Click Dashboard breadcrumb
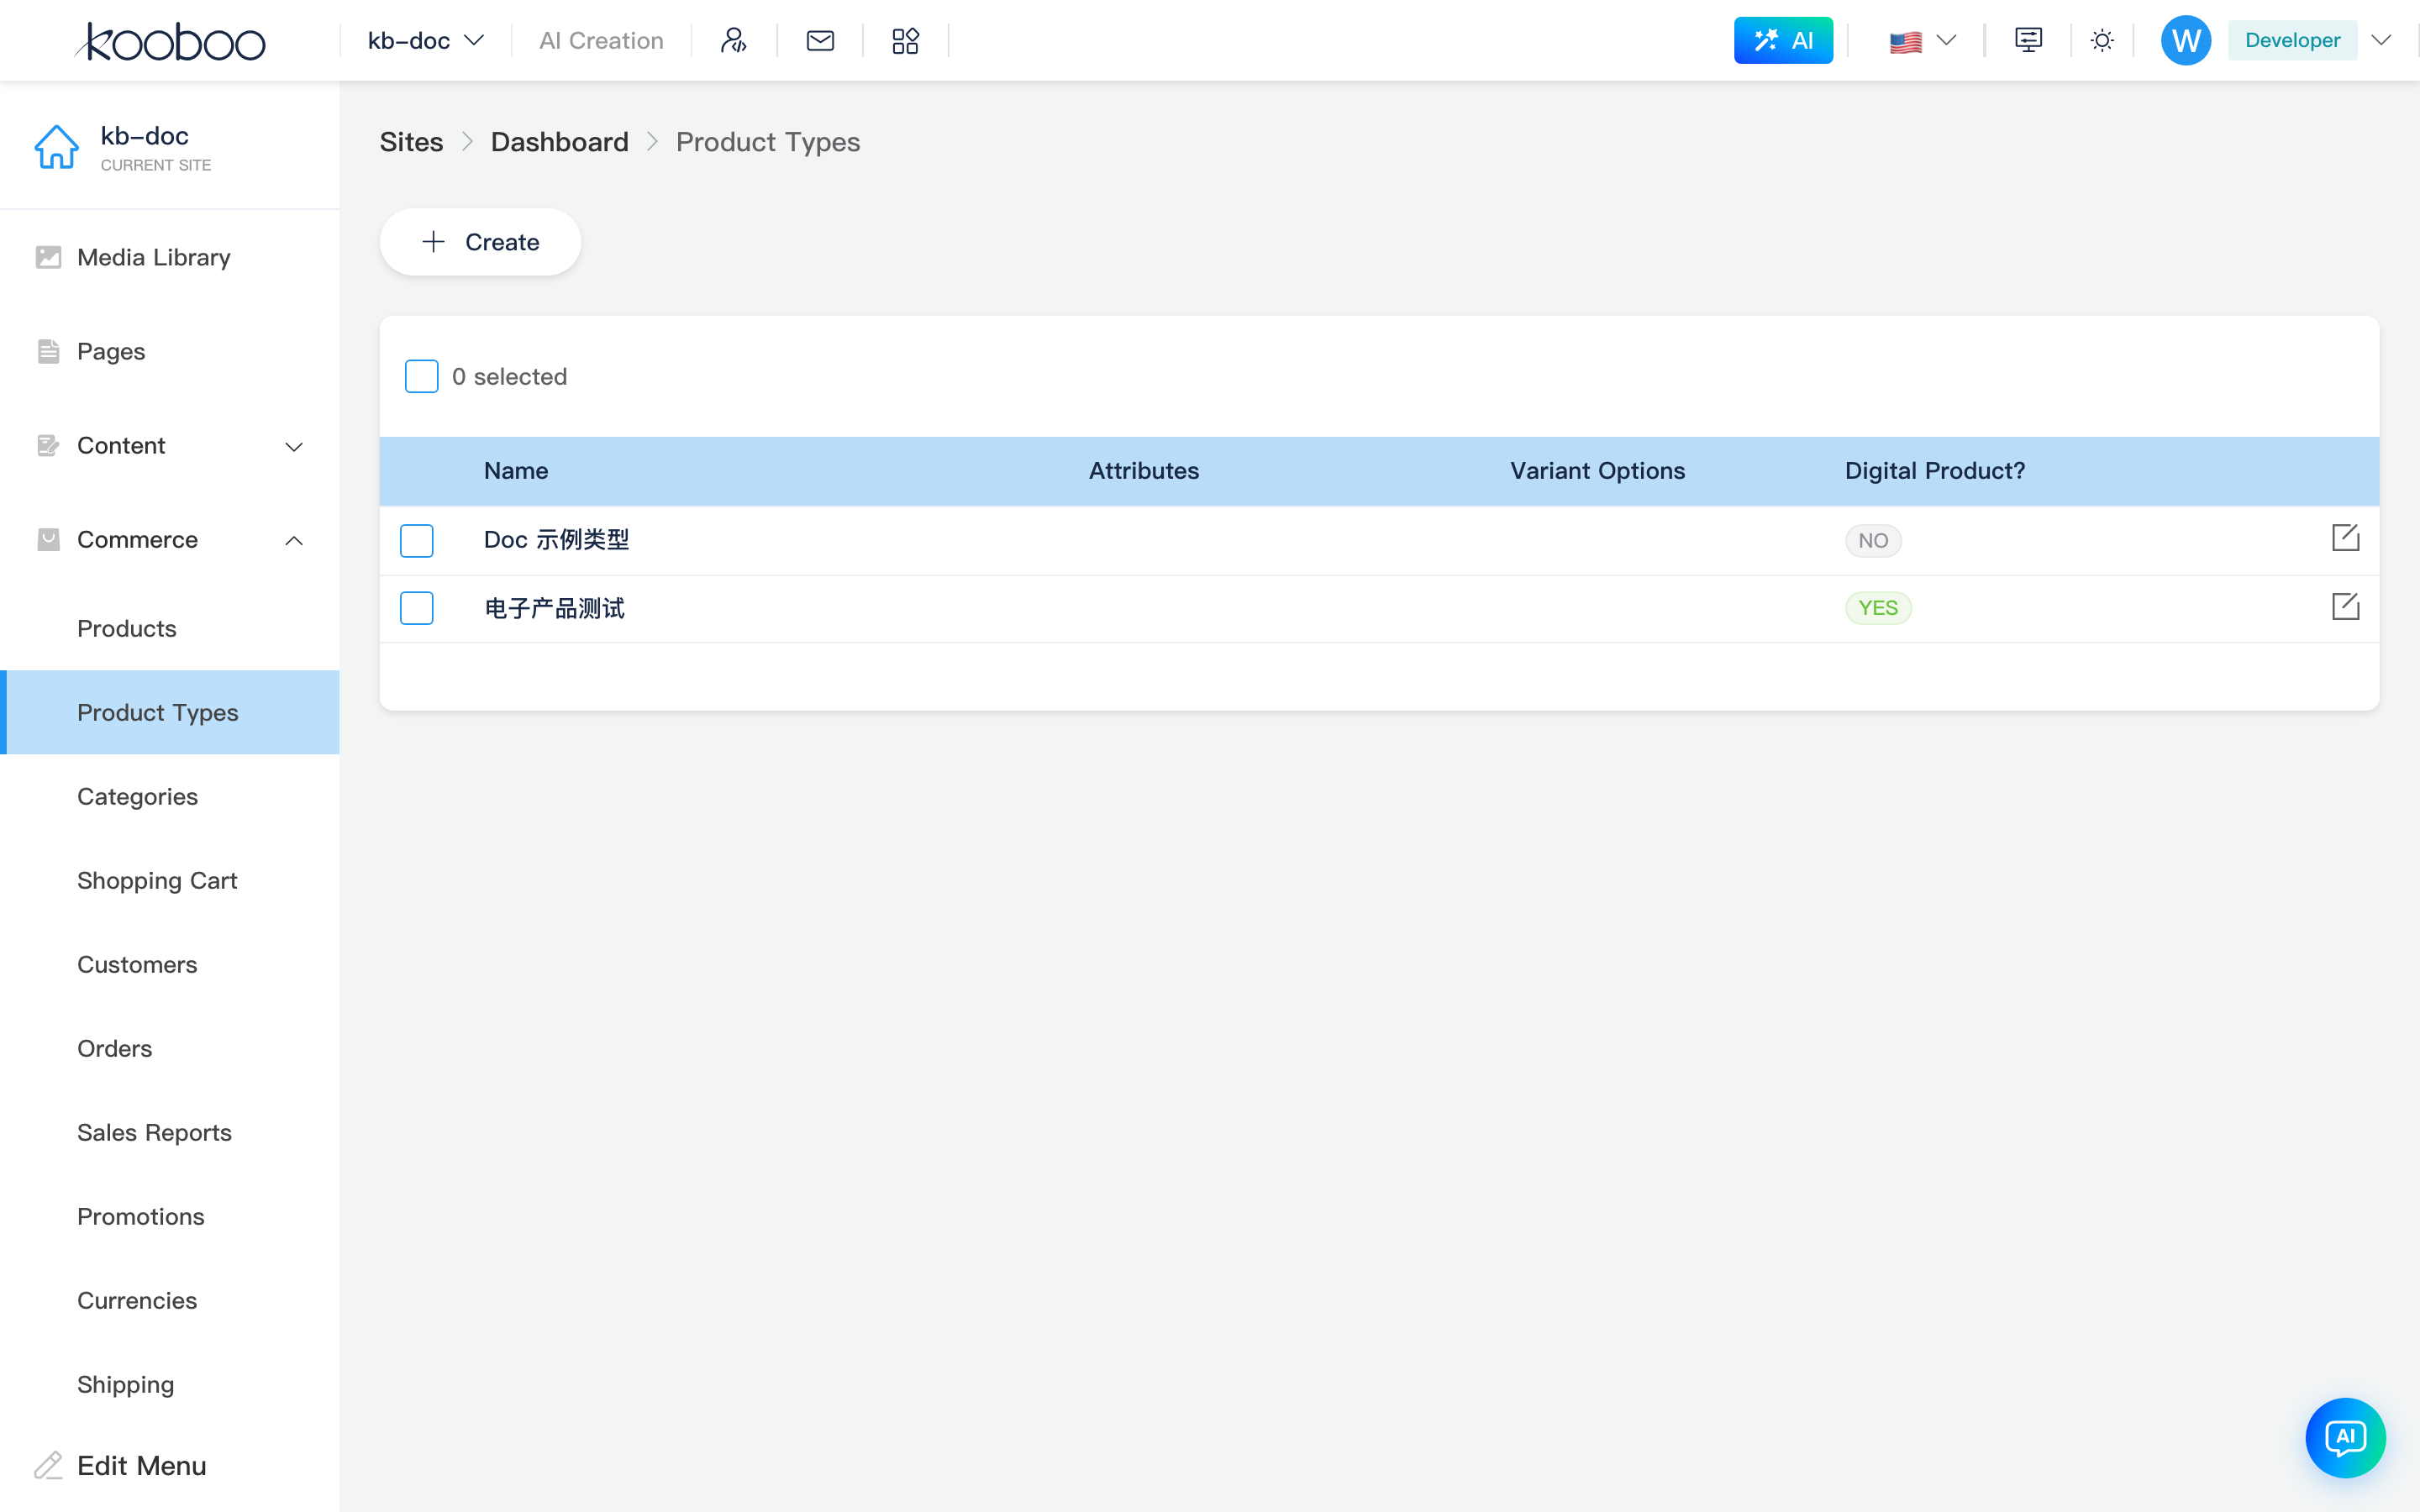The width and height of the screenshot is (2420, 1512). pyautogui.click(x=559, y=142)
